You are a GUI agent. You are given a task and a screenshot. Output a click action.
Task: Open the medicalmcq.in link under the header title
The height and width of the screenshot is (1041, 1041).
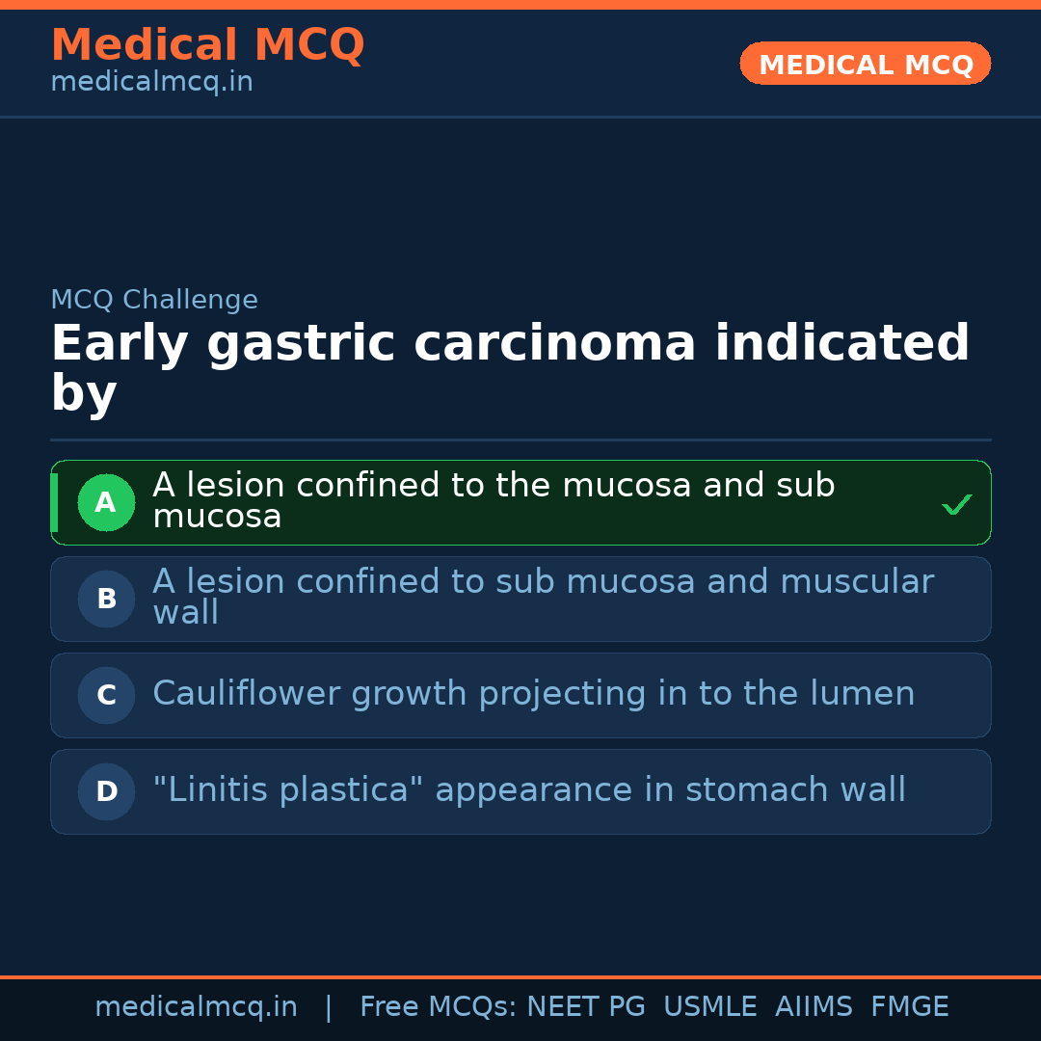151,82
